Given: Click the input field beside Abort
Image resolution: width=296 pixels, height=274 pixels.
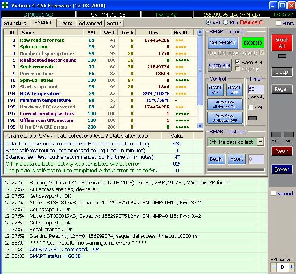Looking at the screenshot, I should click(x=256, y=159).
